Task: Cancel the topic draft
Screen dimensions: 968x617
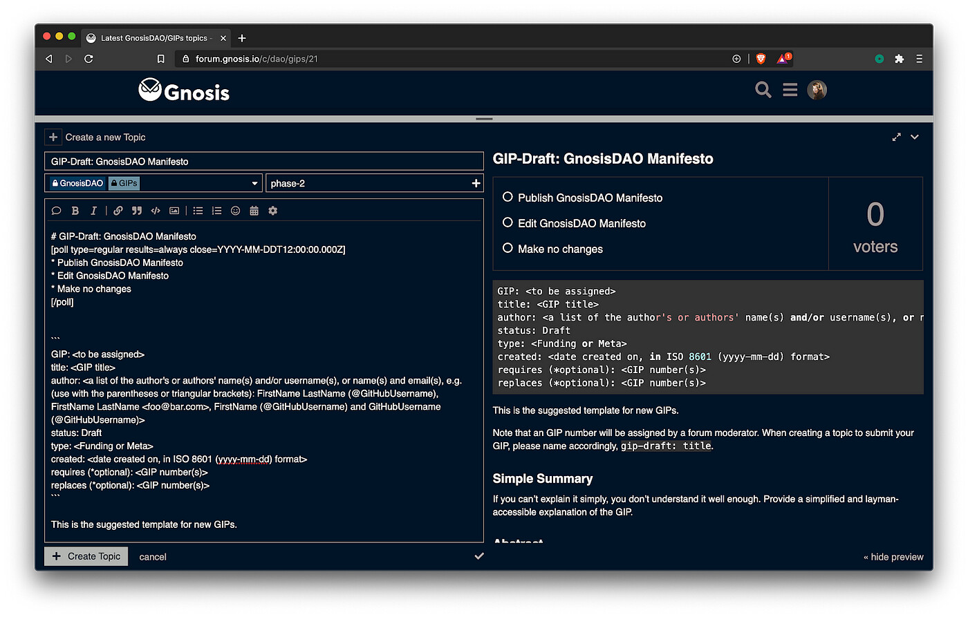Action: pyautogui.click(x=153, y=557)
